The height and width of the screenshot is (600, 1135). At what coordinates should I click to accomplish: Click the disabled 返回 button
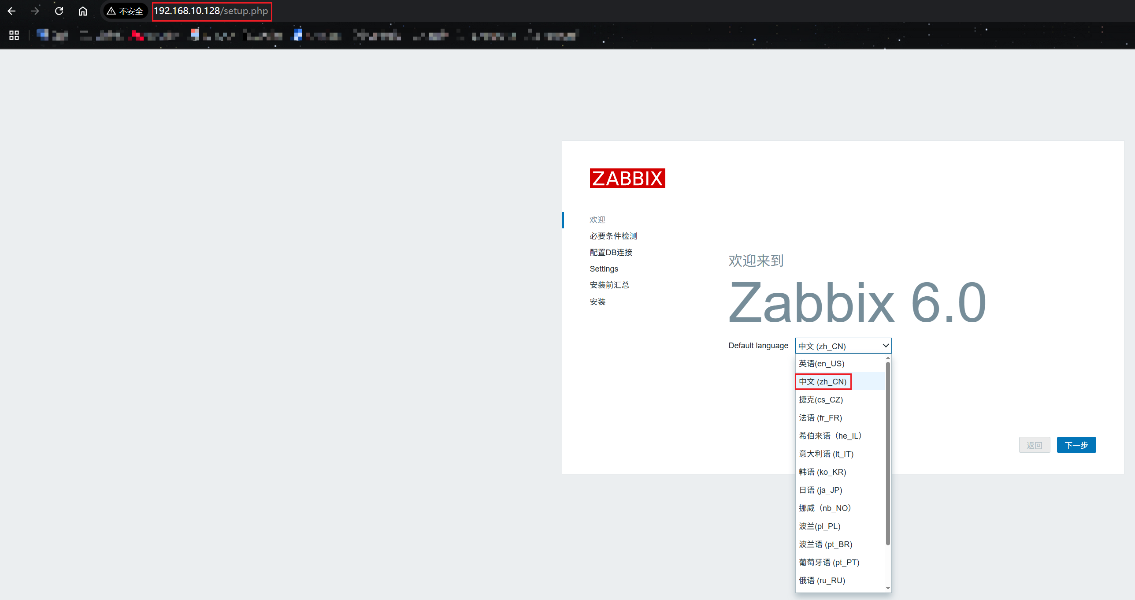coord(1034,445)
